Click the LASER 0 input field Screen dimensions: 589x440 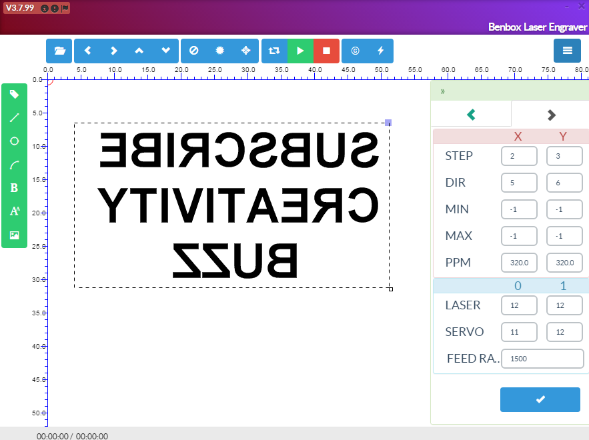coord(519,305)
